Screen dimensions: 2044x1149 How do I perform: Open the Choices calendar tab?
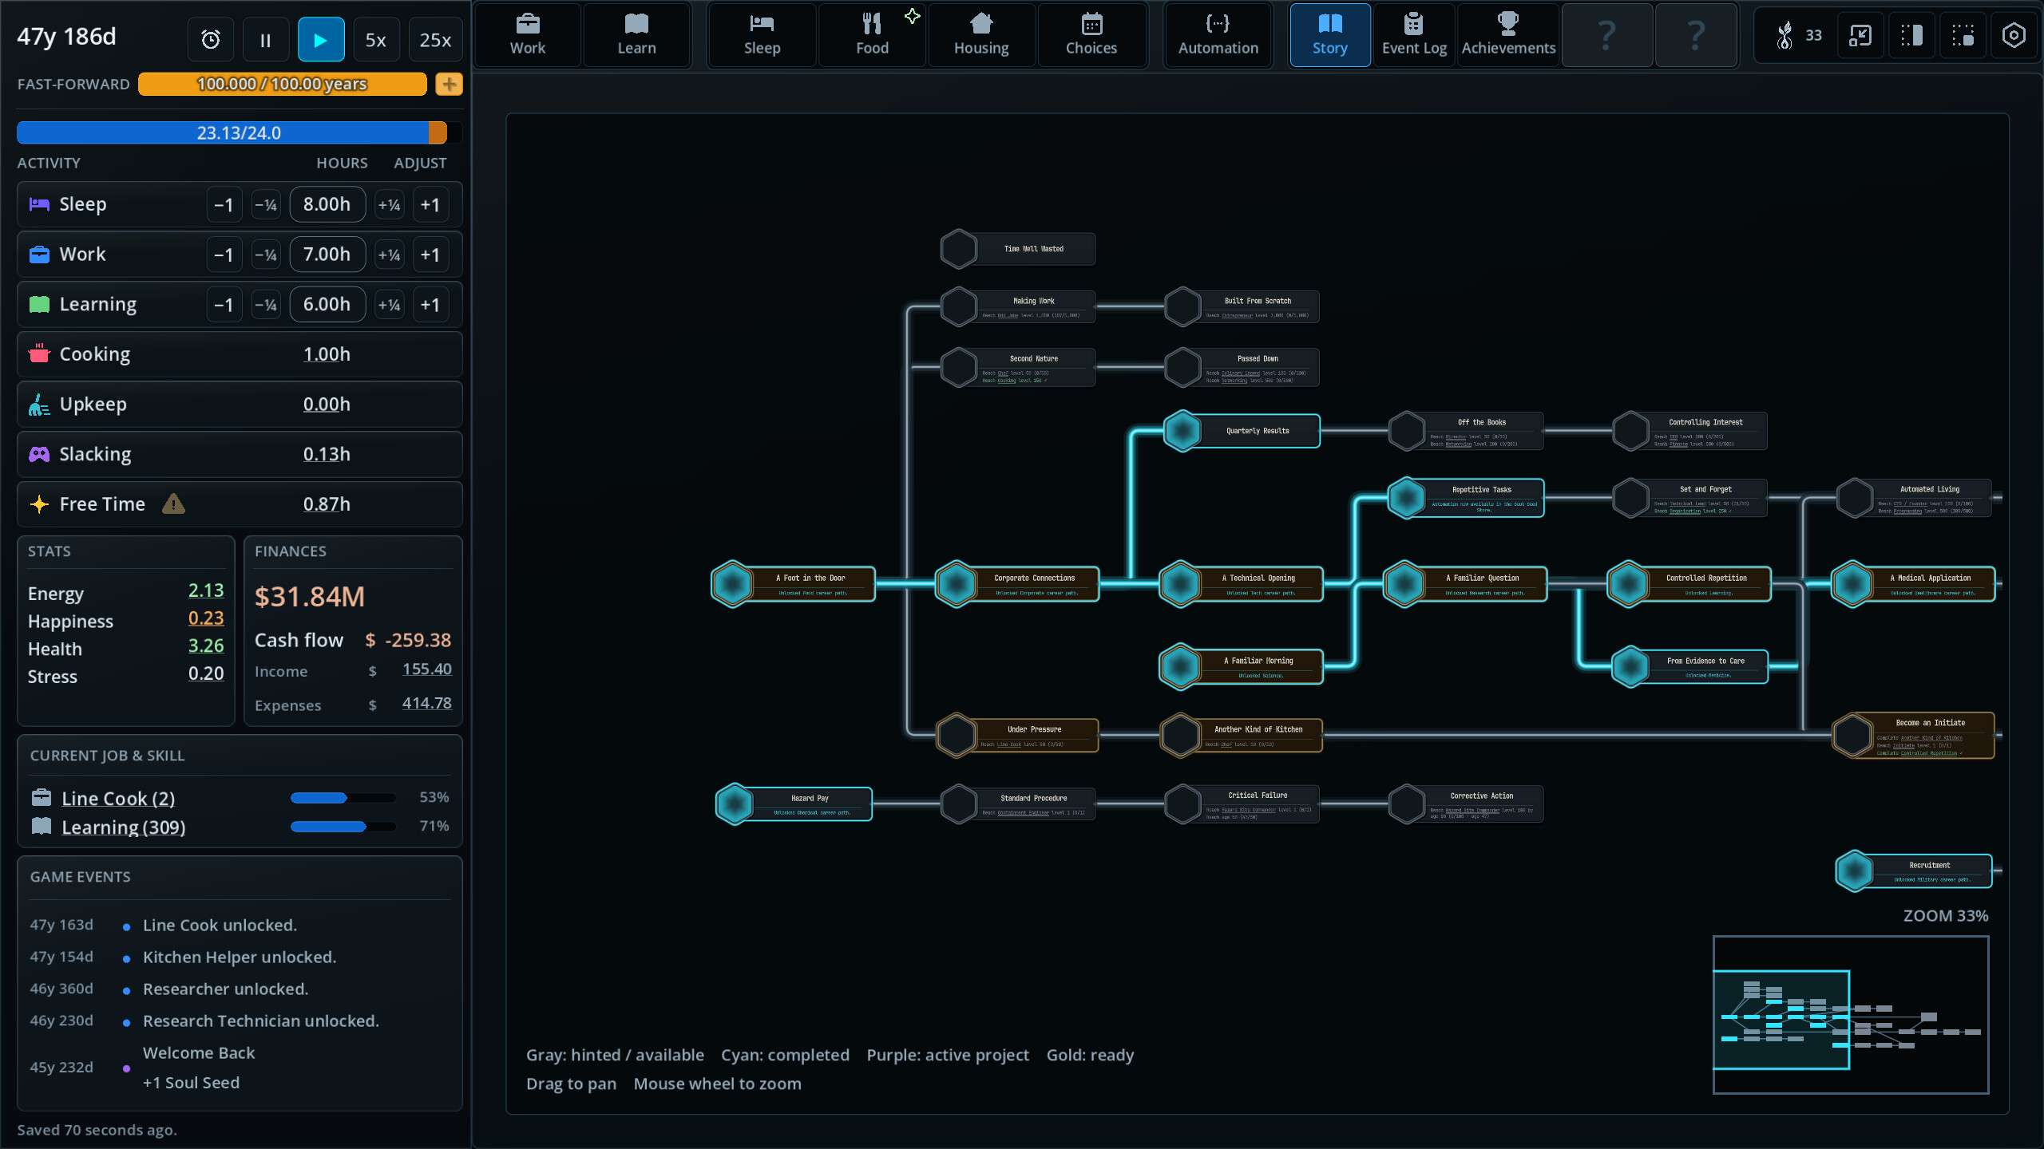click(1091, 35)
